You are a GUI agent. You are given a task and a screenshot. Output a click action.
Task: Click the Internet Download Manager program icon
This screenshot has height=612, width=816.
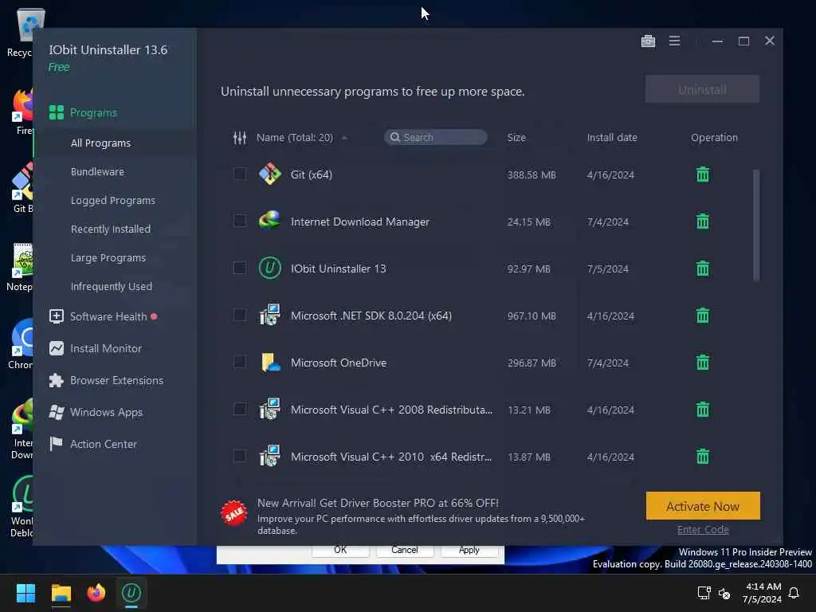pos(269,222)
